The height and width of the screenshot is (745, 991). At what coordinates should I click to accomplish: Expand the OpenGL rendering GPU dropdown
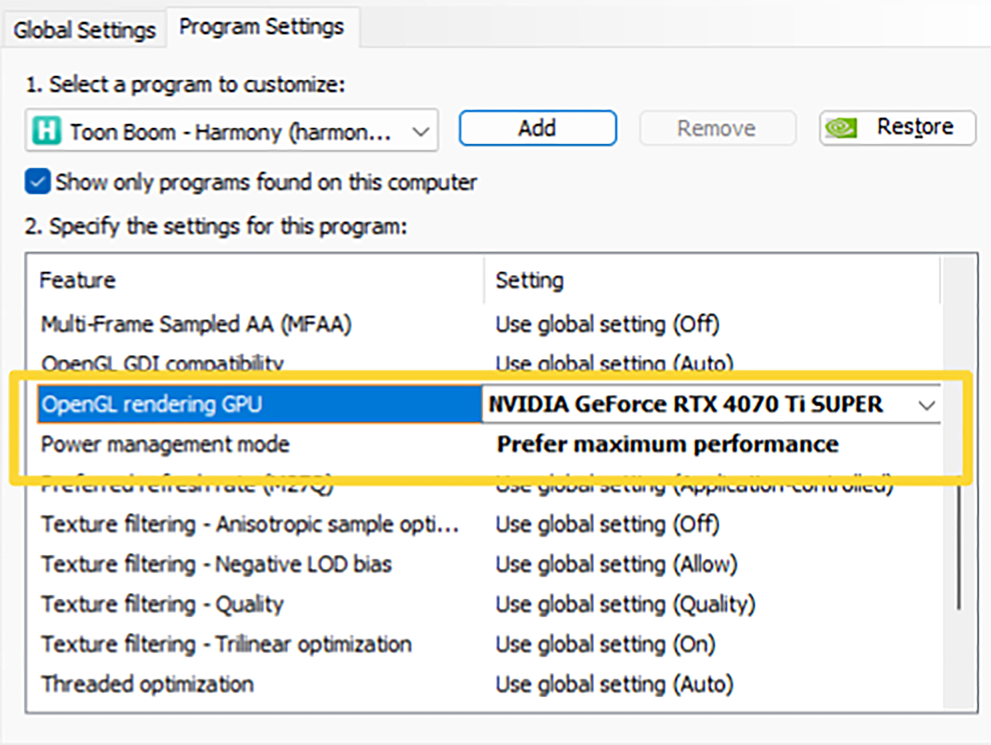click(x=927, y=405)
